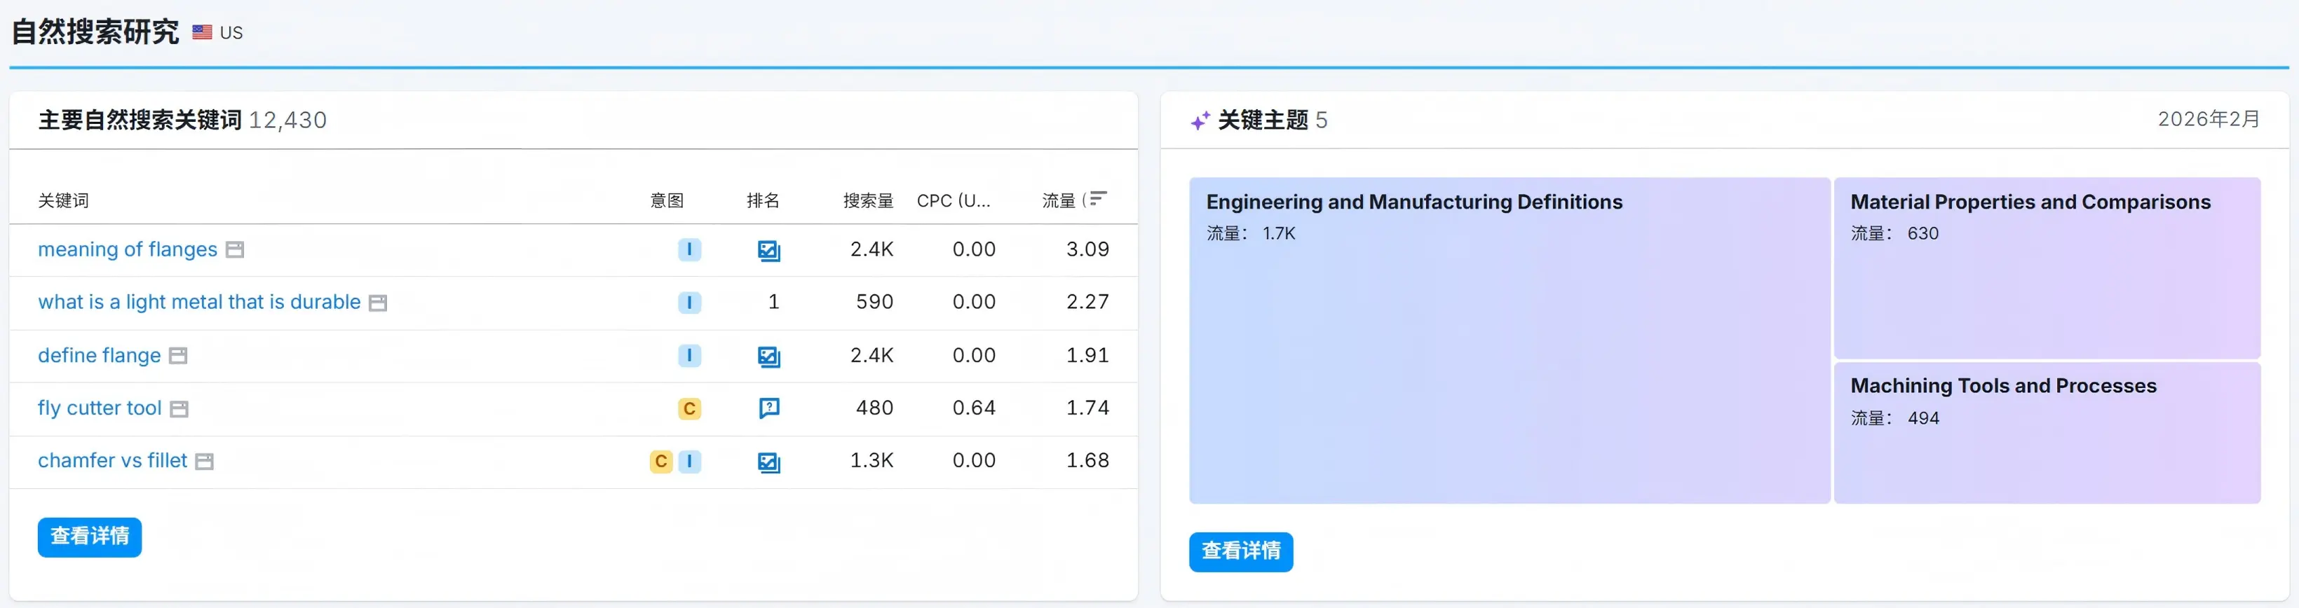
Task: Click the date label 2026年2月
Action: pos(2209,120)
